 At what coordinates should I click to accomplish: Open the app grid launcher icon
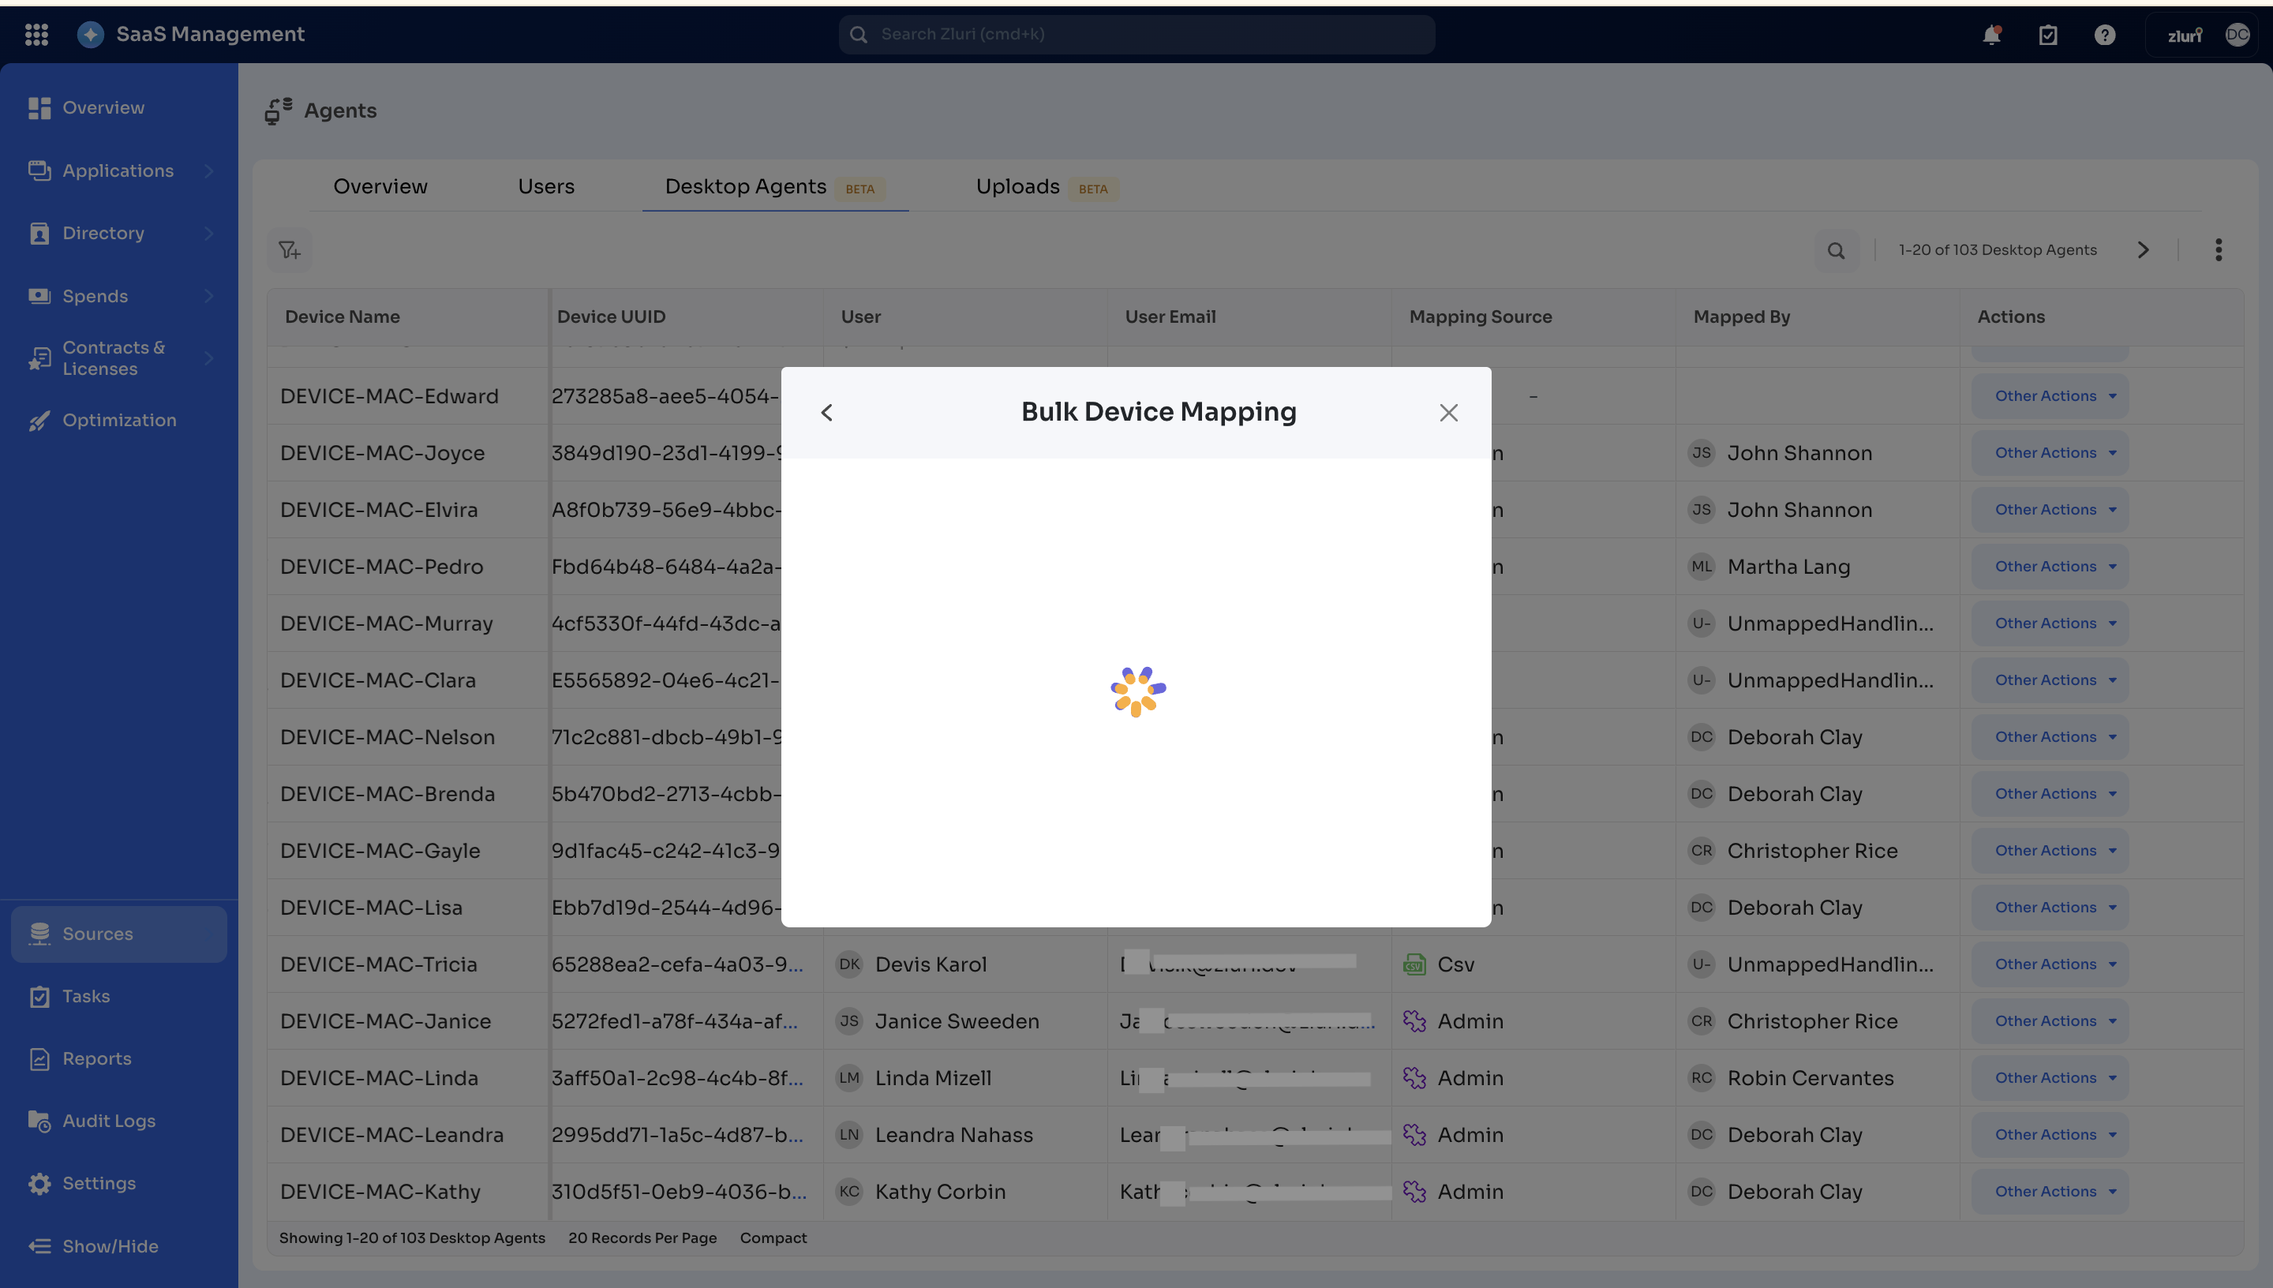coord(36,35)
